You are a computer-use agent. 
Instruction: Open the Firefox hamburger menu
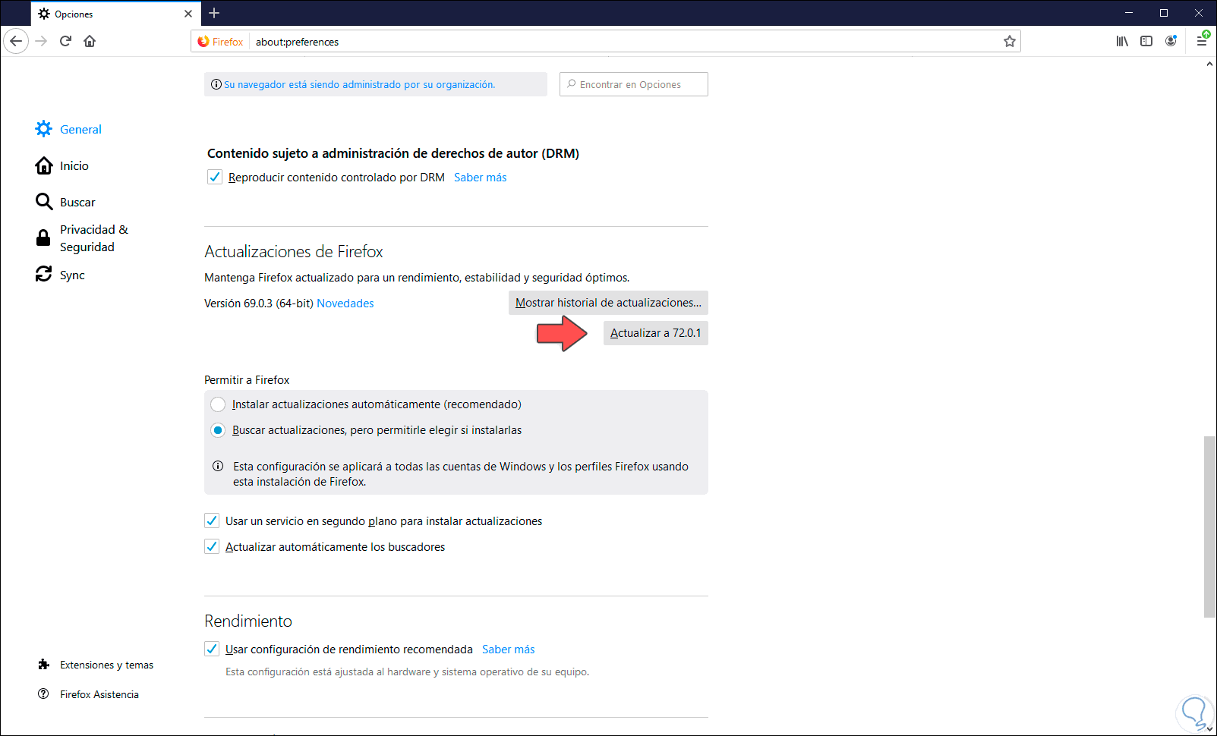click(1201, 41)
